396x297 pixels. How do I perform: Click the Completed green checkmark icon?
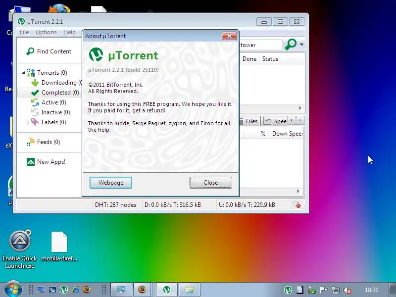pyautogui.click(x=35, y=93)
